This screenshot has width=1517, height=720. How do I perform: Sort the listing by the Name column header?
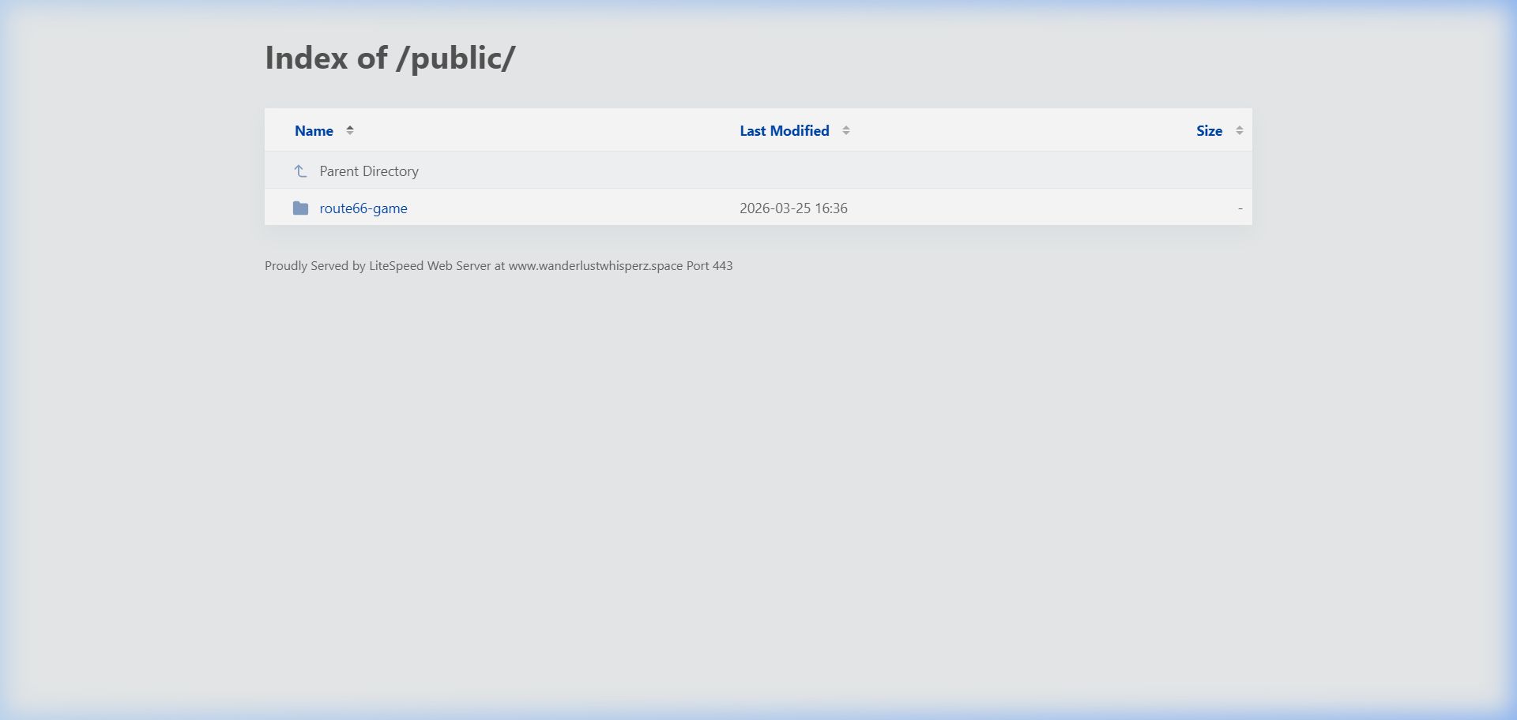tap(314, 131)
